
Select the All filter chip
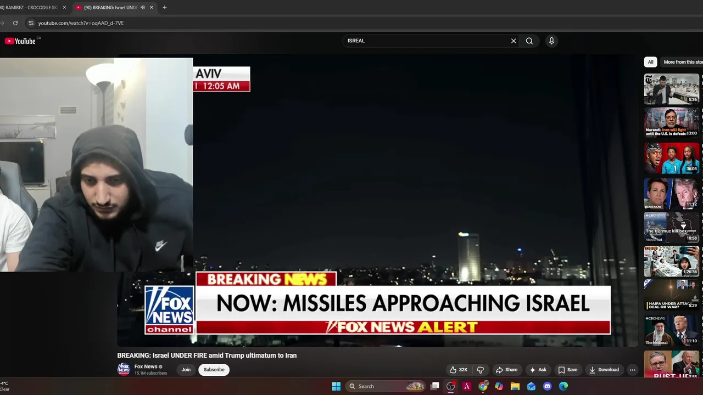pyautogui.click(x=650, y=62)
